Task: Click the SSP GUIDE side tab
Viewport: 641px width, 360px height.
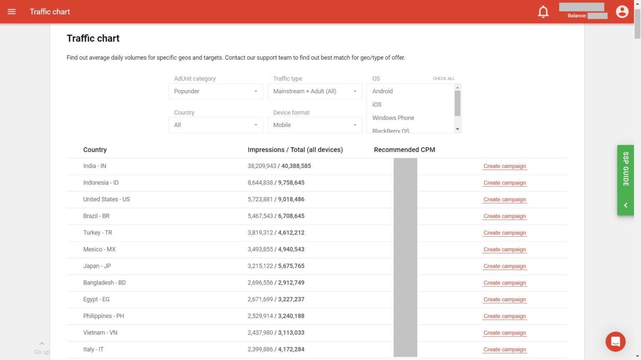Action: coord(626,169)
